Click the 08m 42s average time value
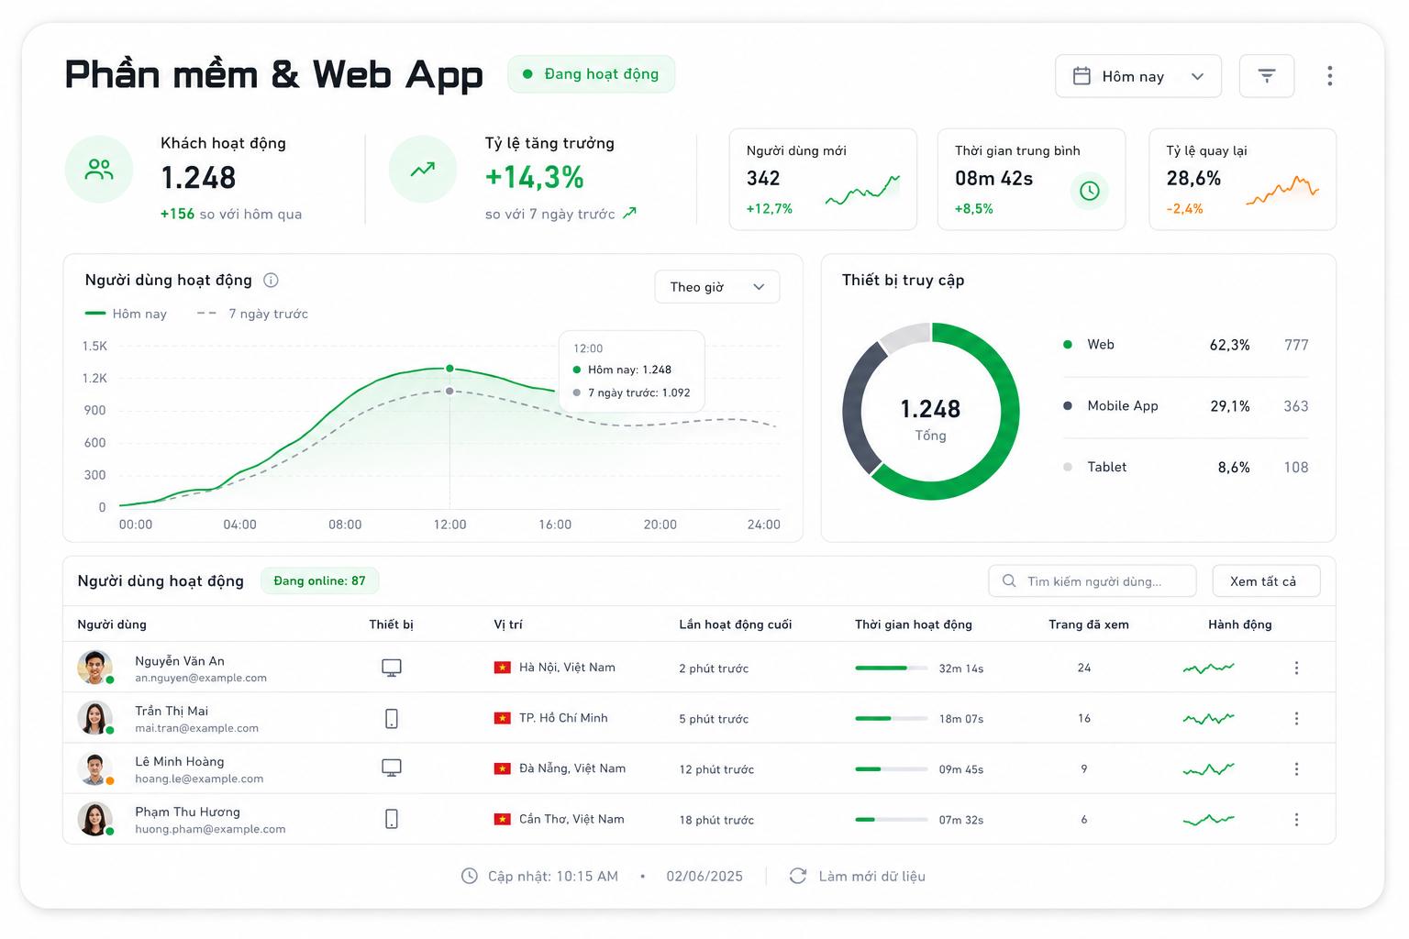Image resolution: width=1409 pixels, height=939 pixels. click(x=993, y=179)
